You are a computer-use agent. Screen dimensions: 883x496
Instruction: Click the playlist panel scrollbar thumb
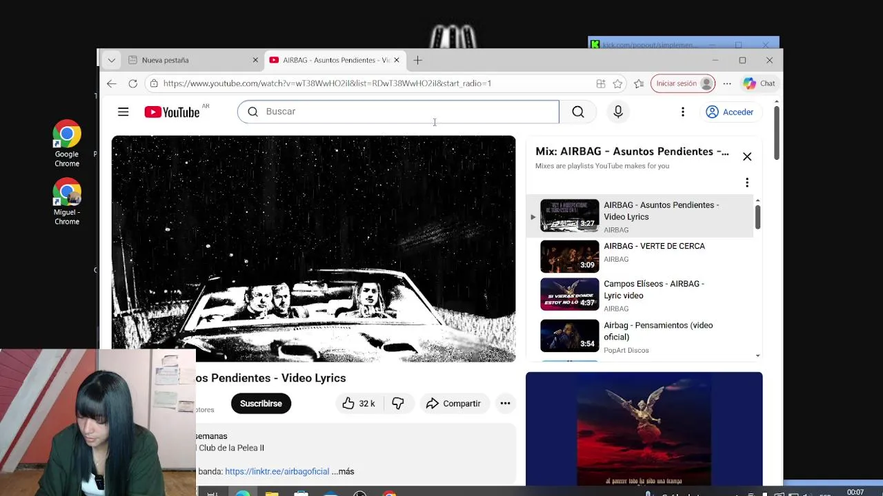757,217
